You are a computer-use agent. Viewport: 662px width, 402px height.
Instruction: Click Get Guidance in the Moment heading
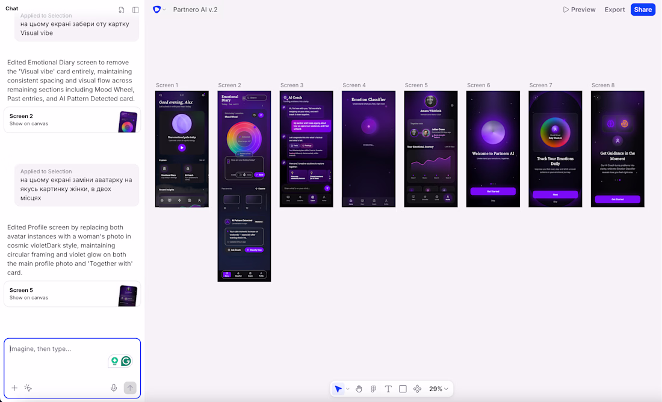(x=617, y=156)
